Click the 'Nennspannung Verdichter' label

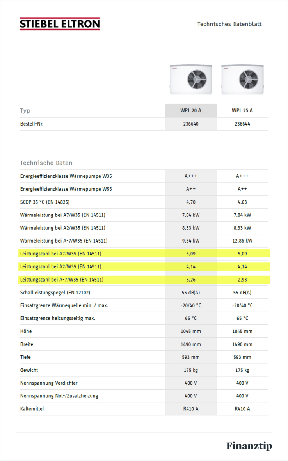coord(49,383)
